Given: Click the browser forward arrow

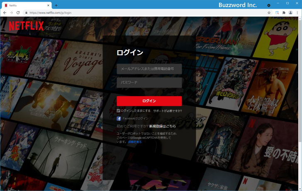Looking at the screenshot, I should [x=11, y=13].
